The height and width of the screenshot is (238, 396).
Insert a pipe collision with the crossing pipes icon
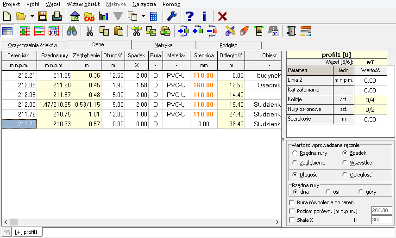230,31
